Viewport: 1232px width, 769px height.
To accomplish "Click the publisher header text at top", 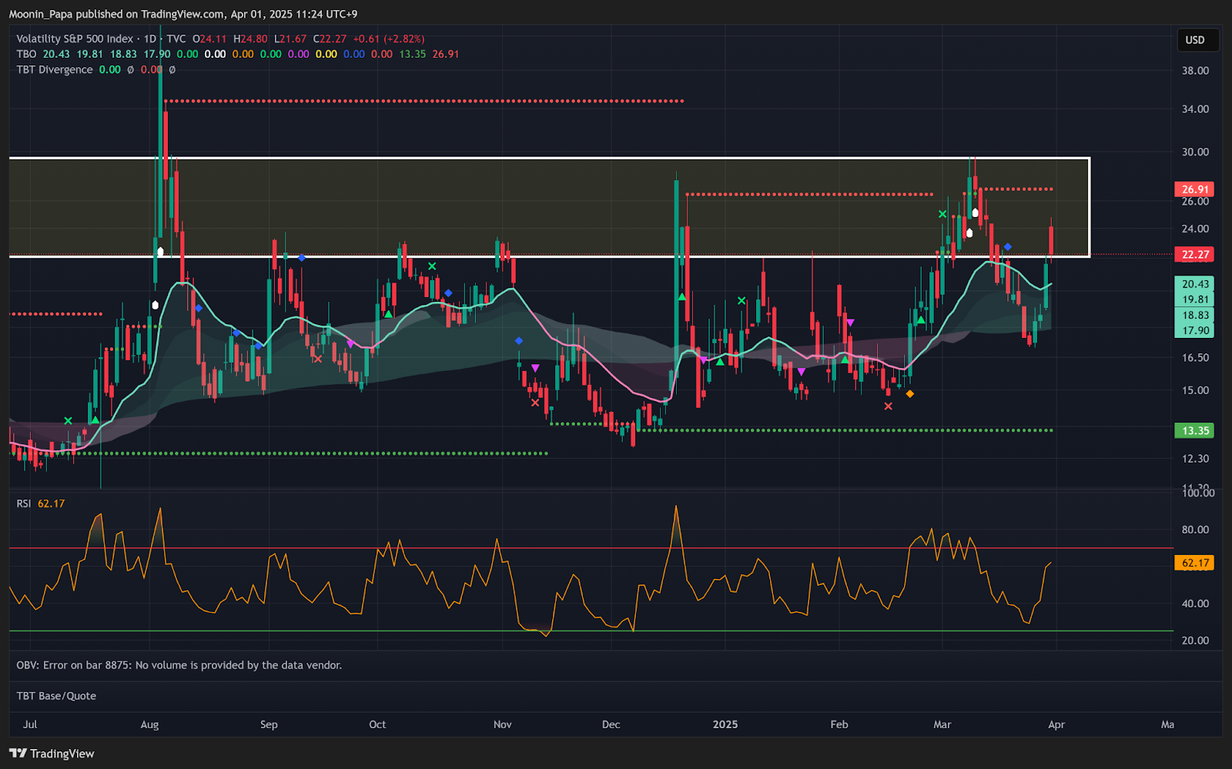I will (183, 14).
